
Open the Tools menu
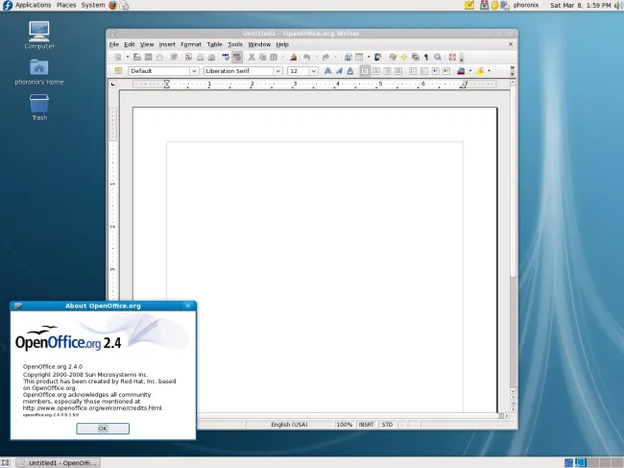click(x=235, y=44)
